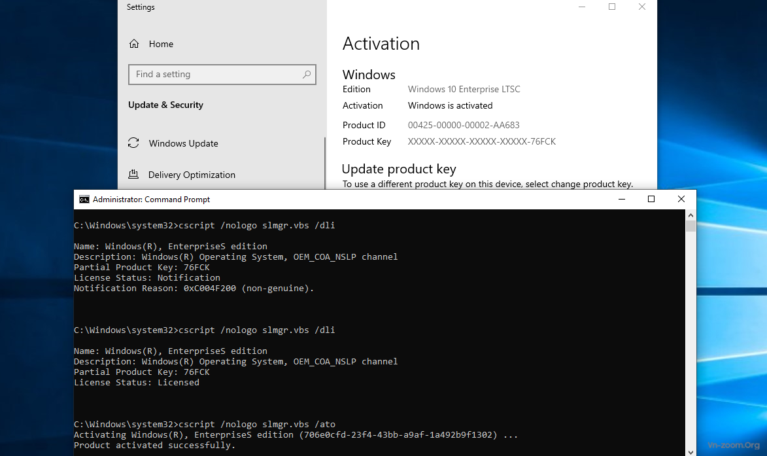The height and width of the screenshot is (456, 767).
Task: Click the magnifier search icon in Settings
Action: (x=306, y=75)
